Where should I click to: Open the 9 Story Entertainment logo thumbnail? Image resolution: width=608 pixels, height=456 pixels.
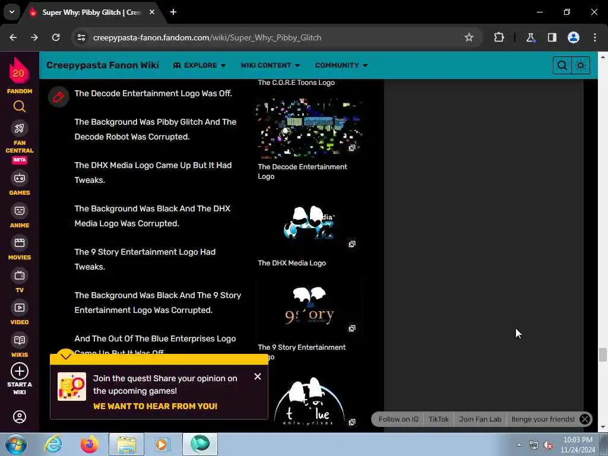click(x=309, y=308)
